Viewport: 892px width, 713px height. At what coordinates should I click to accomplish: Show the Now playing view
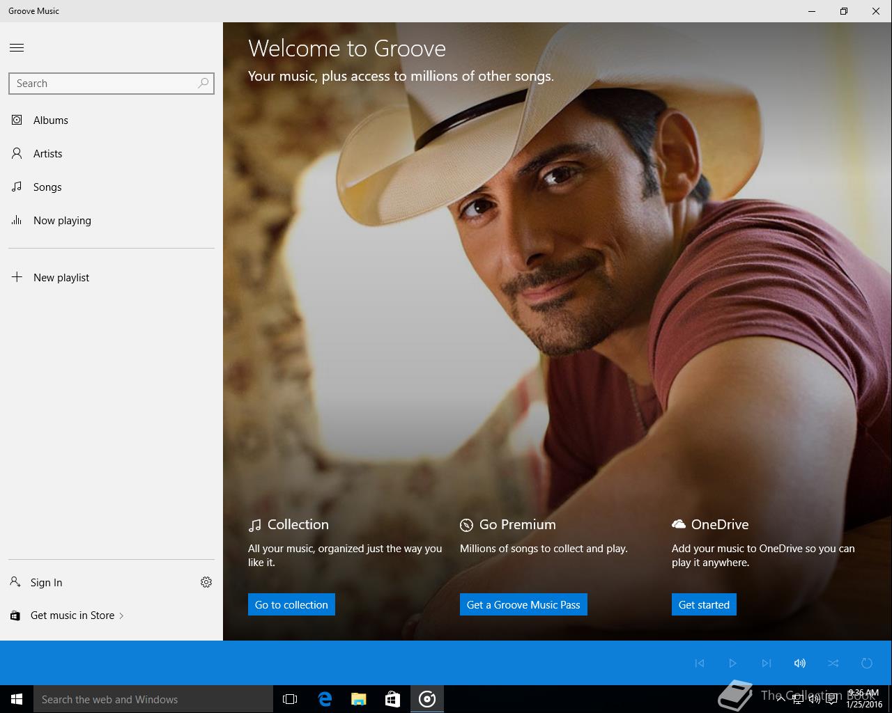111,220
